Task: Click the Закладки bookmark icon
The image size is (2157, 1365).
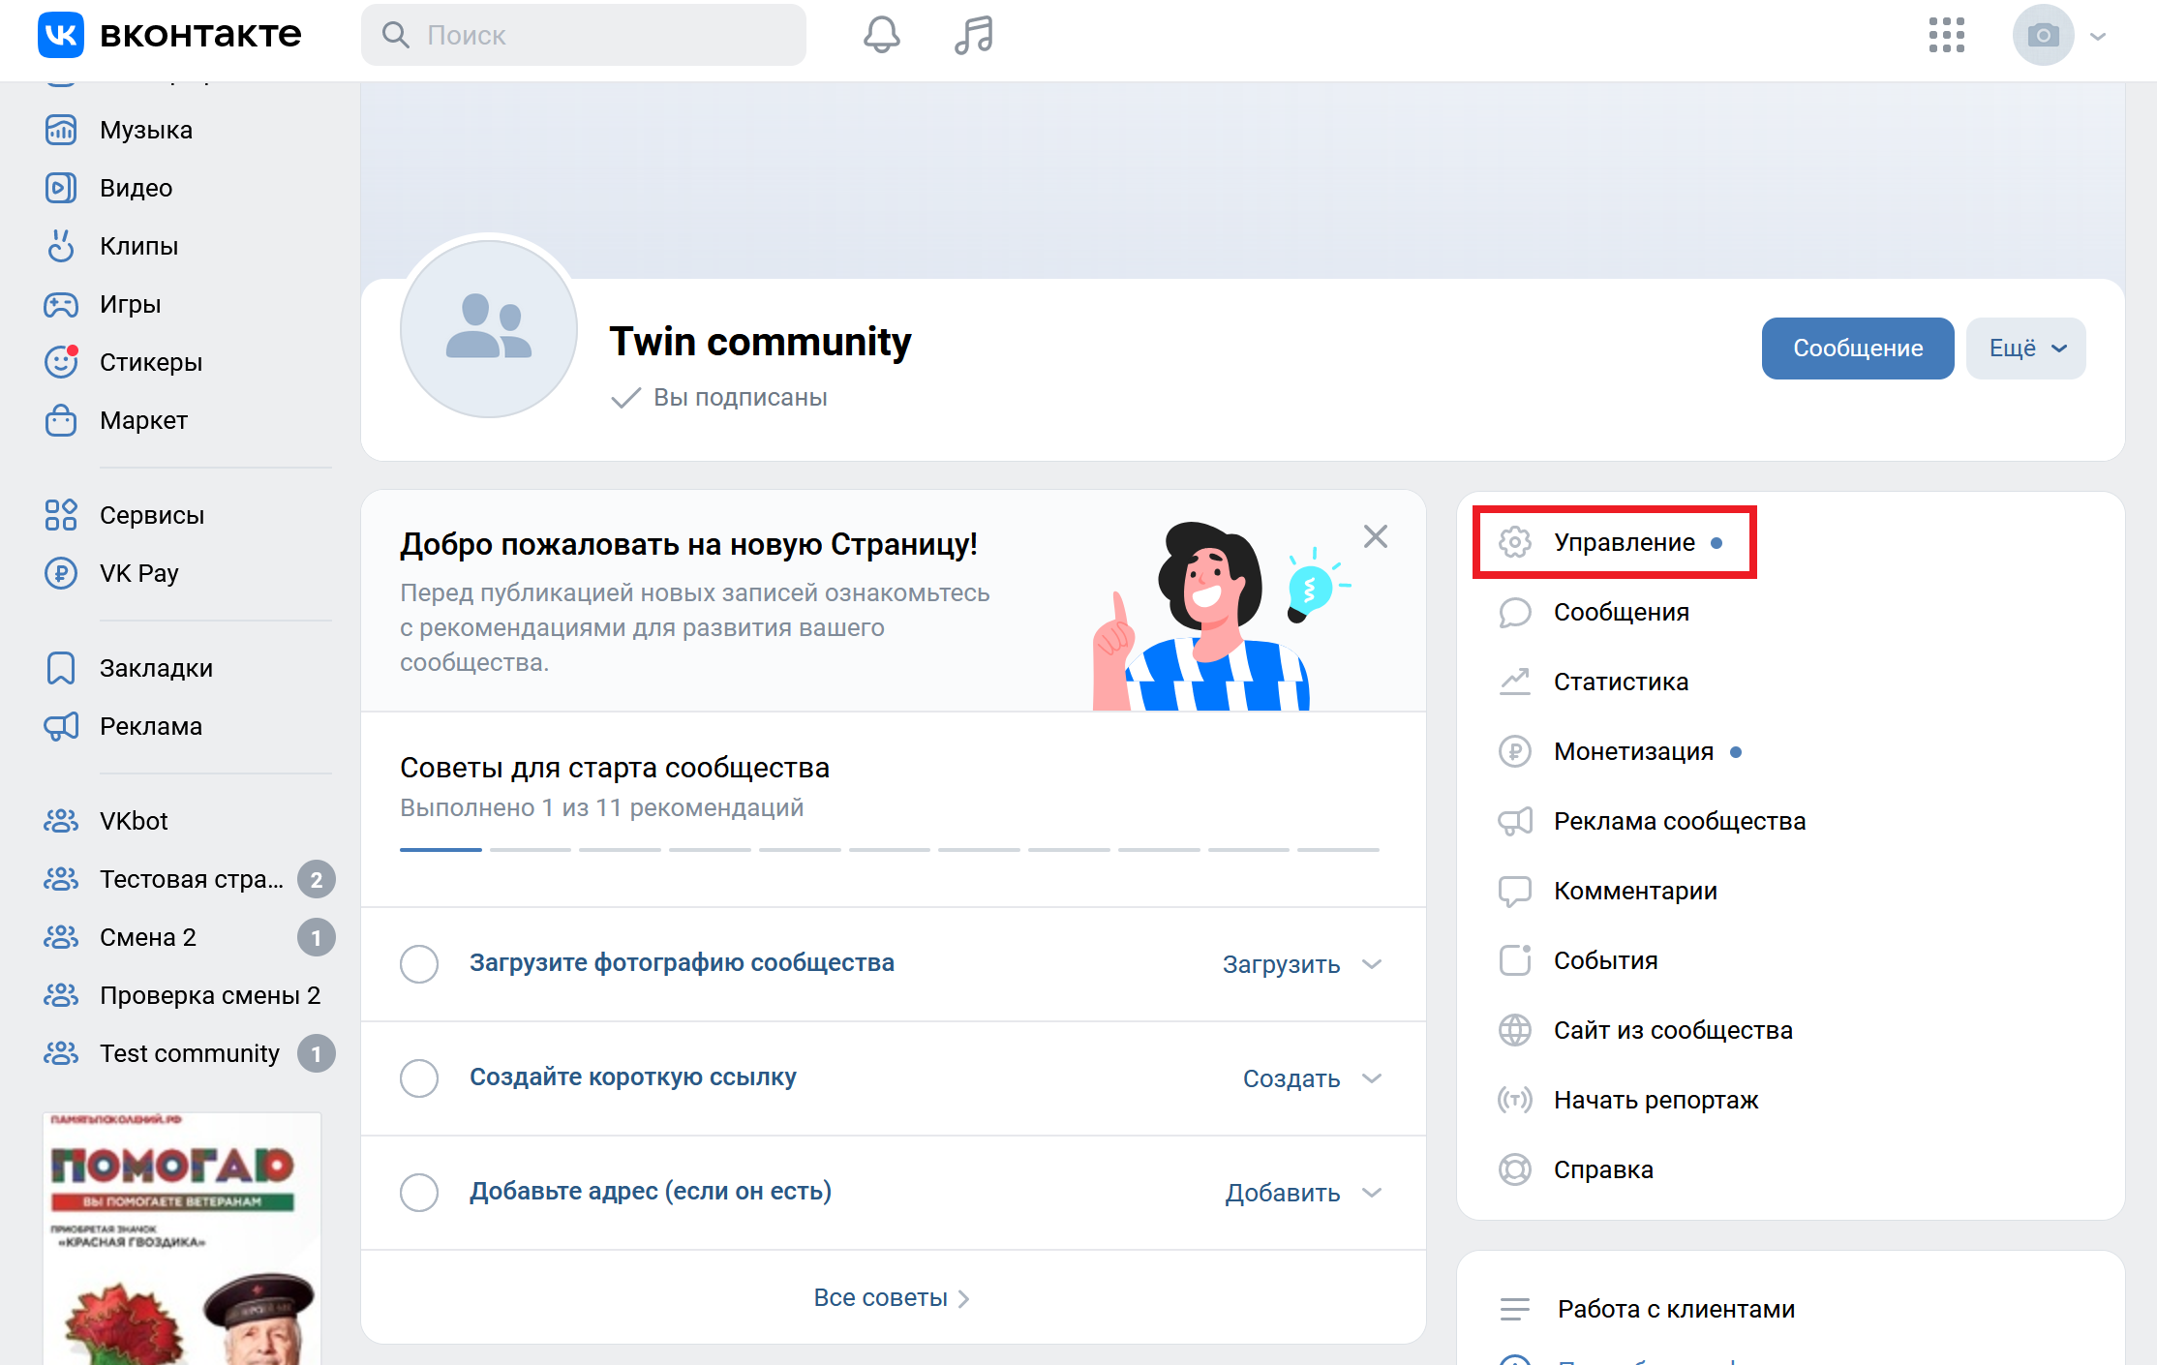Action: [x=61, y=668]
